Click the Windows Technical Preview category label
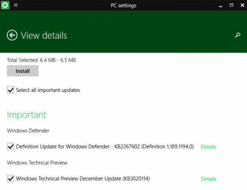The height and width of the screenshot is (190, 247). click(37, 163)
